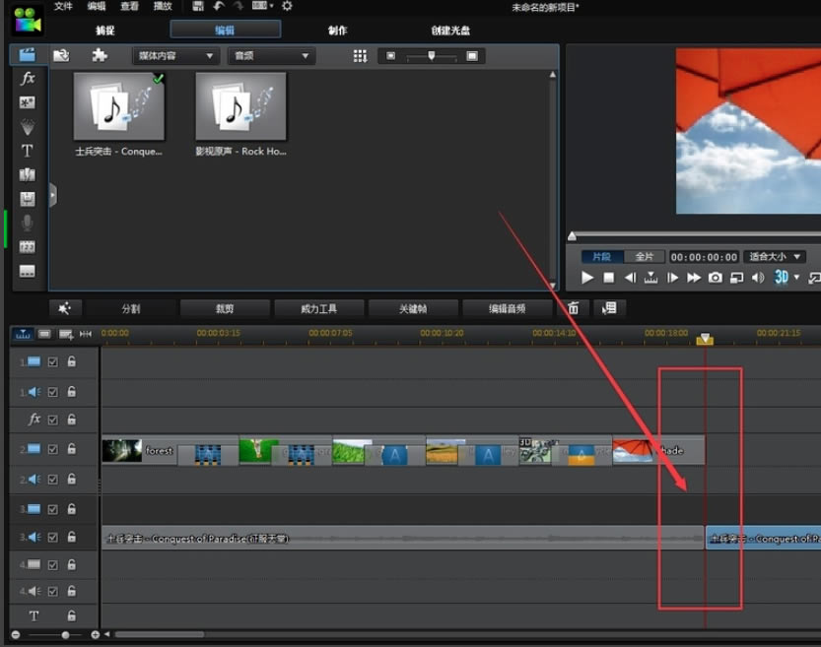Image resolution: width=821 pixels, height=647 pixels.
Task: Toggle audio track 3 enable checkbox
Action: [x=53, y=538]
